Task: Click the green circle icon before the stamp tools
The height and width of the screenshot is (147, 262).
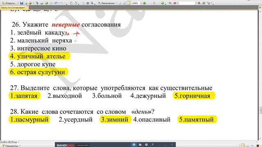Action: tap(162, 3)
